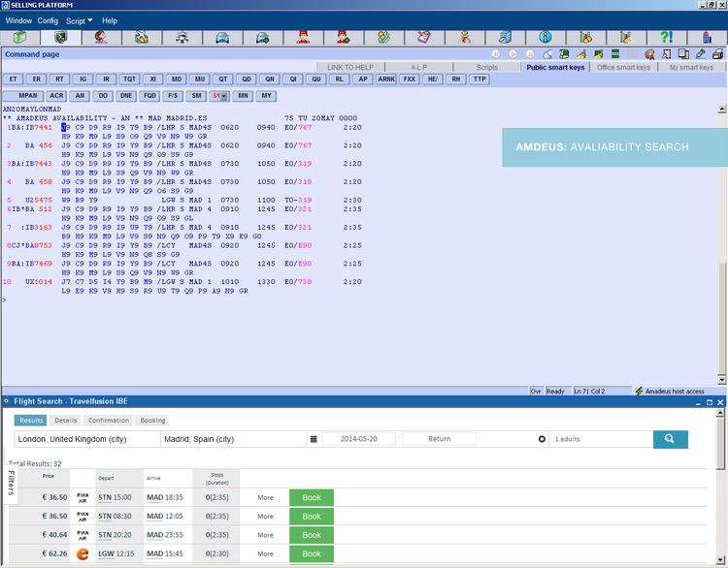Open the blue information circle icon
The height and width of the screenshot is (568, 728).
pos(546,37)
